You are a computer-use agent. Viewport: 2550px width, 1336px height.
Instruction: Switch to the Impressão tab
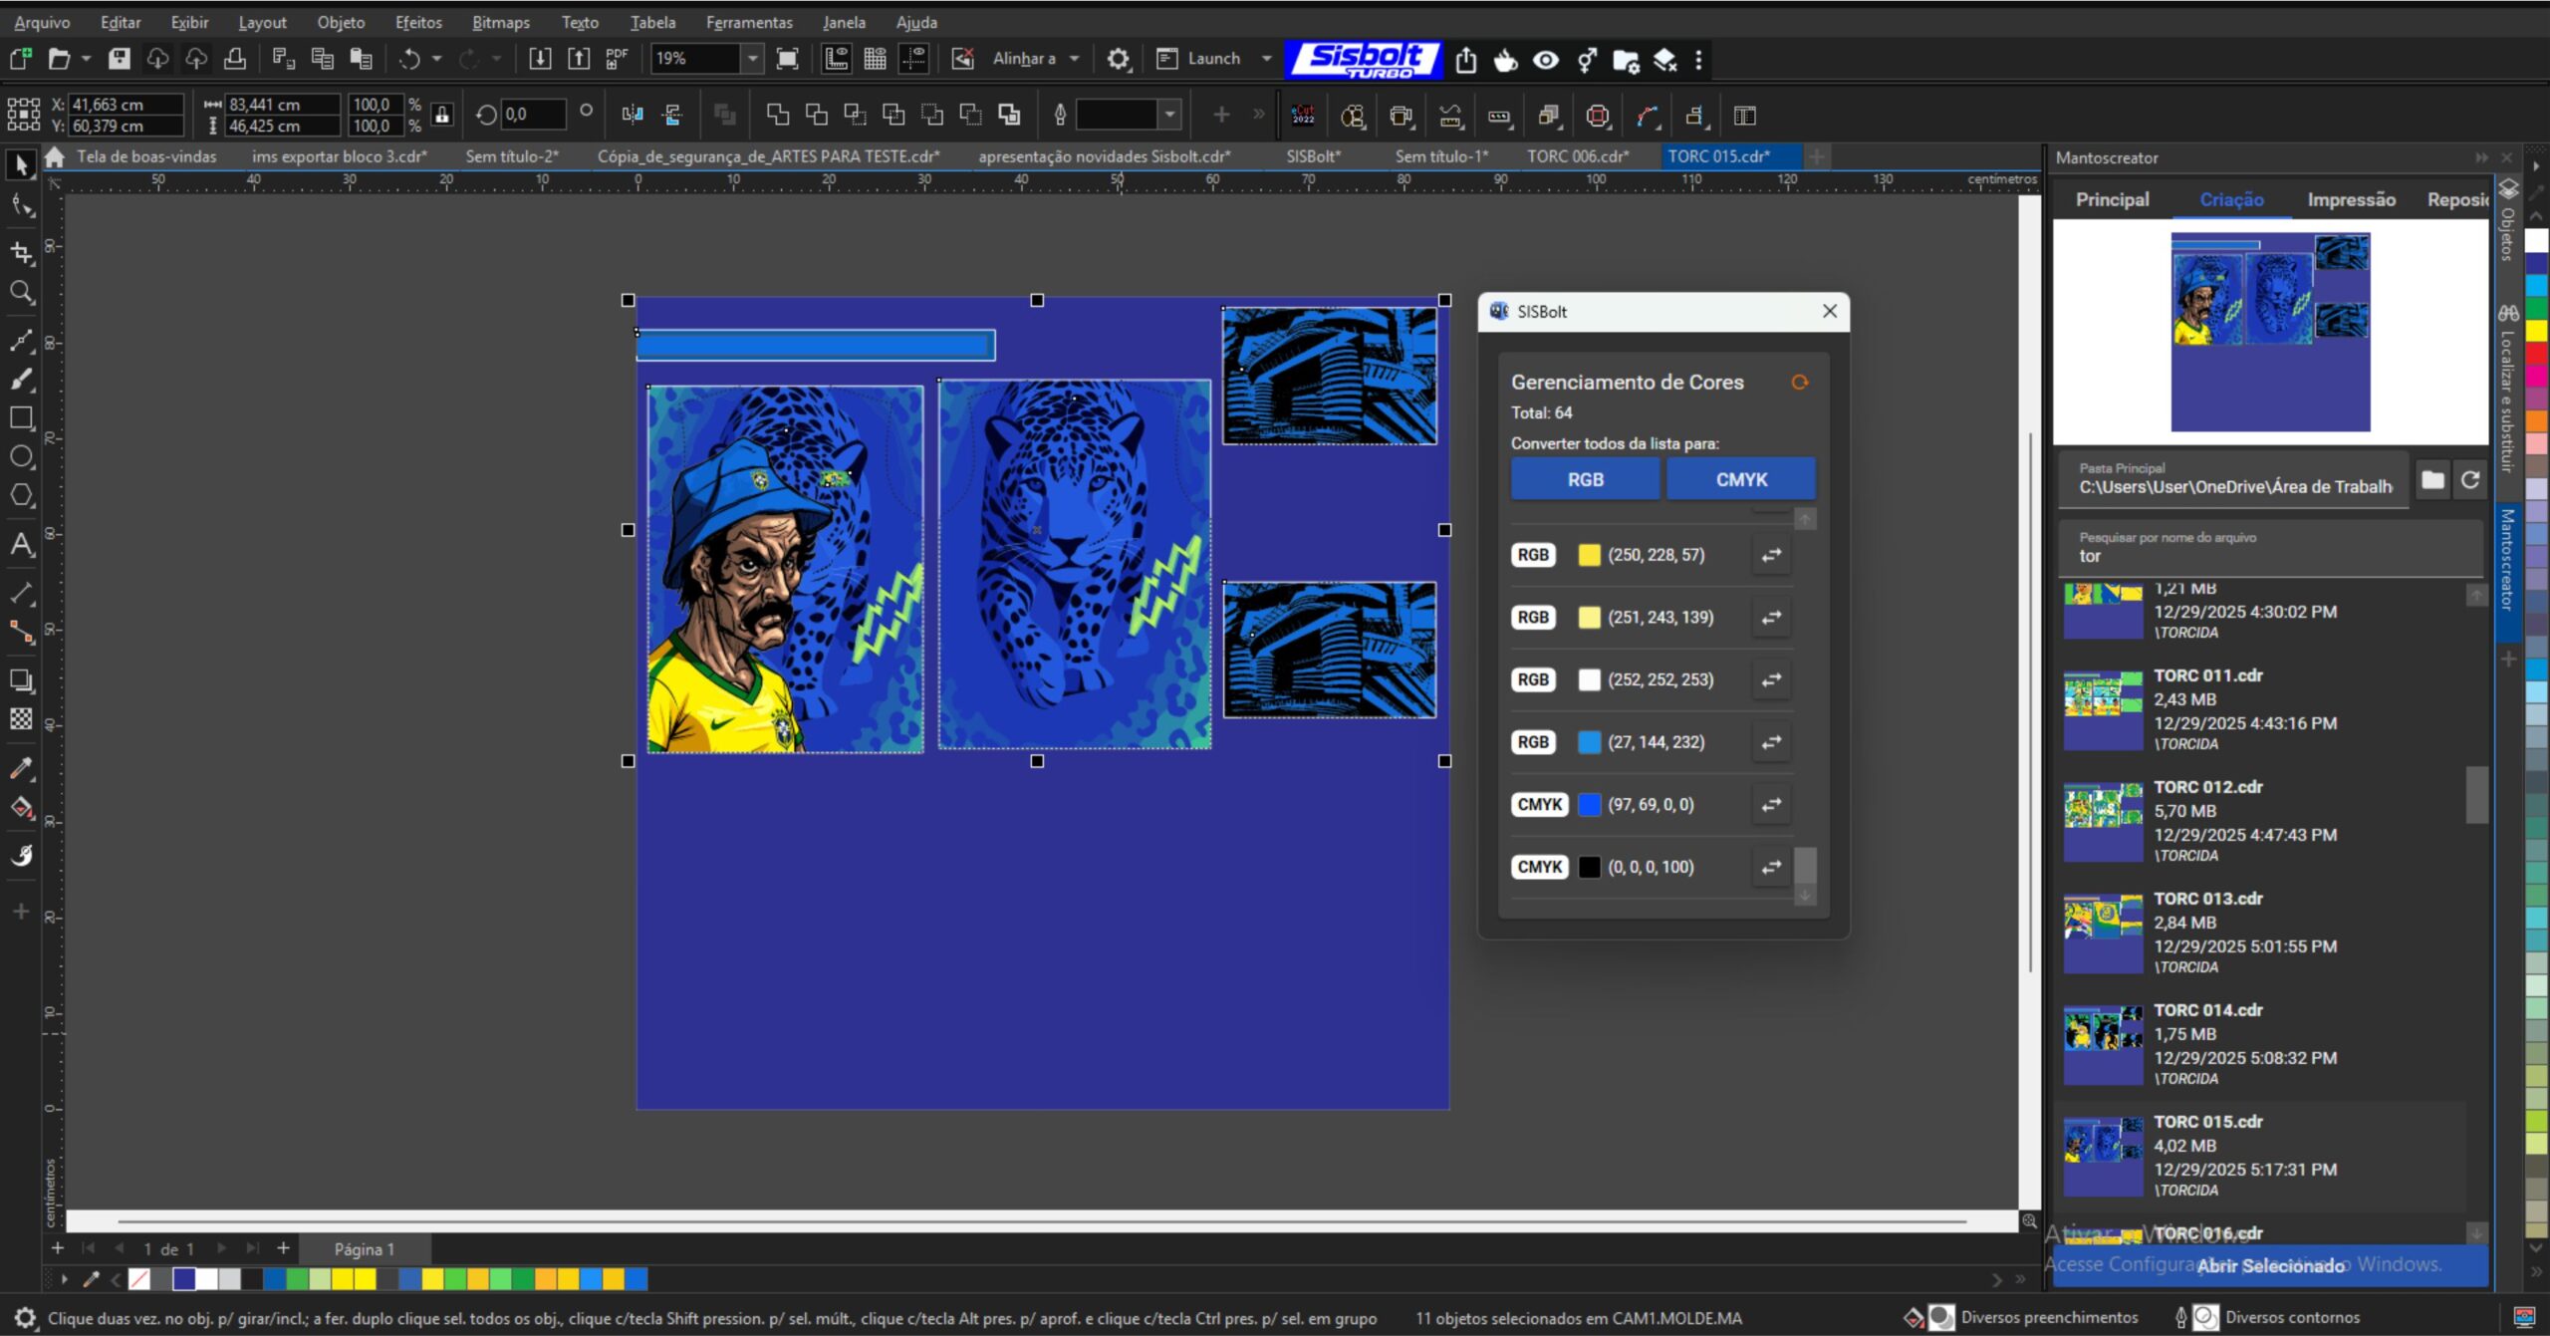[2351, 199]
